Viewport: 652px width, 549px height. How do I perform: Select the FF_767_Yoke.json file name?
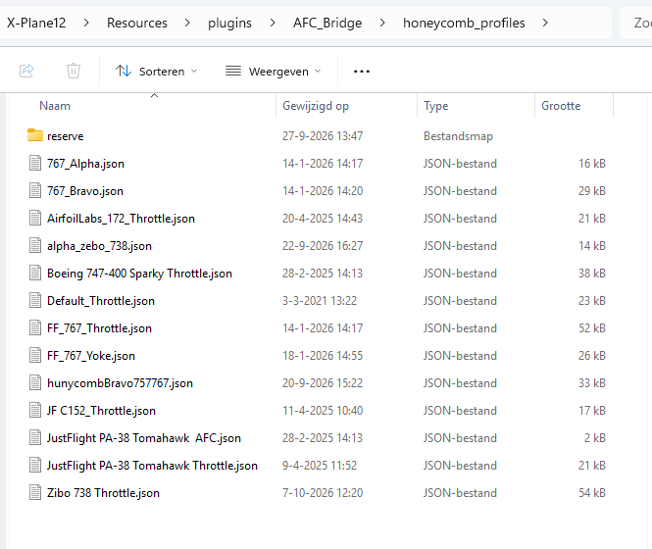[x=91, y=356]
